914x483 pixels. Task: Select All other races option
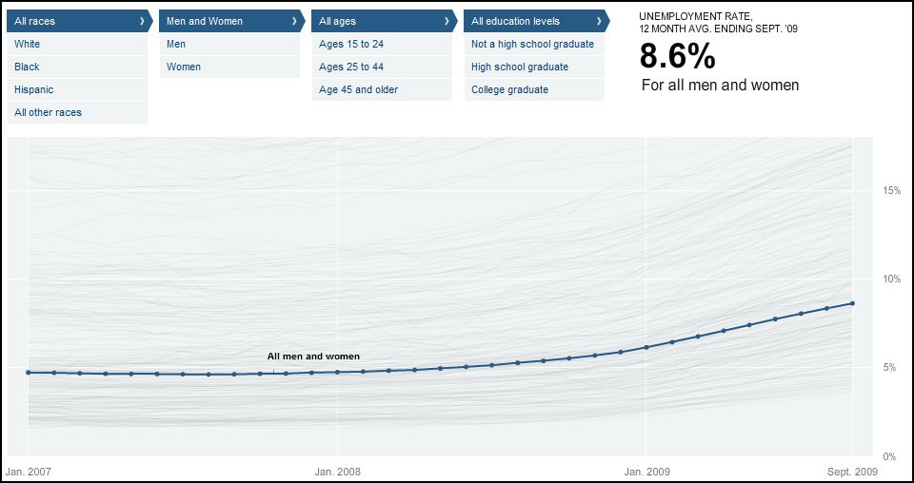click(76, 112)
